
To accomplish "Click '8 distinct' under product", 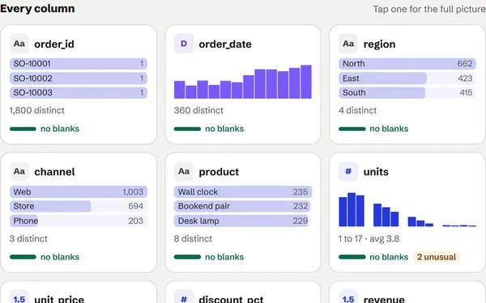I will click(x=193, y=238).
